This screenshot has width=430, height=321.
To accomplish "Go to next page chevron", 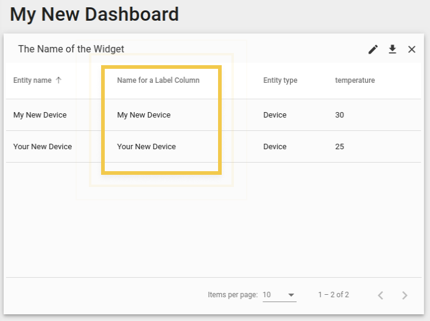I will click(x=404, y=295).
